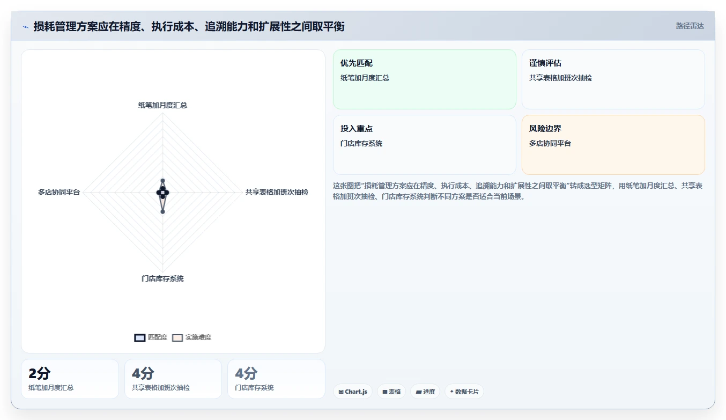Screen dimensions: 726x420
Task: Click the 数据卡片 tag chip
Action: click(464, 392)
